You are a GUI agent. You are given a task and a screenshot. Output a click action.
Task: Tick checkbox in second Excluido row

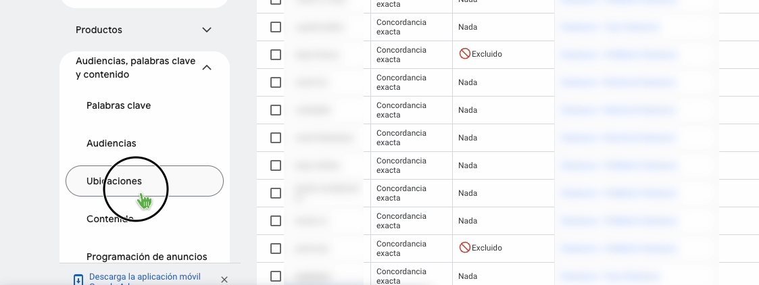pos(276,249)
